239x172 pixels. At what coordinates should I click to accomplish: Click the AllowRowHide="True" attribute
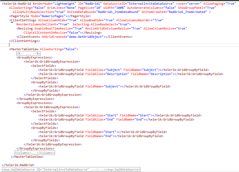click(97, 20)
